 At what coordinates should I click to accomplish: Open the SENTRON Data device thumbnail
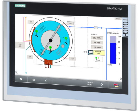pyautogui.click(x=91, y=52)
